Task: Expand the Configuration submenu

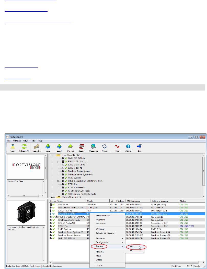Action: (107, 242)
